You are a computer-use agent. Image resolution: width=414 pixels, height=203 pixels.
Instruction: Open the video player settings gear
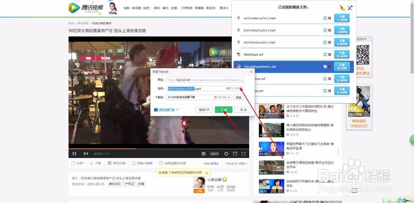click(x=226, y=154)
